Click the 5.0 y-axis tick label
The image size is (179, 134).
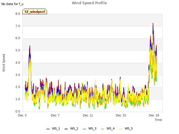tap(18, 51)
